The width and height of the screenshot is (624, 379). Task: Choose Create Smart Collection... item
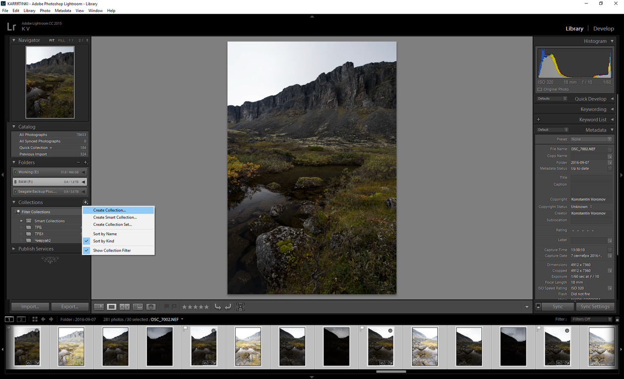pyautogui.click(x=118, y=217)
